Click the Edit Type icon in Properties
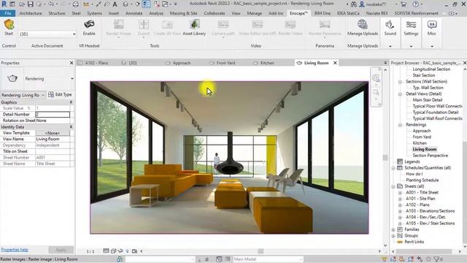 (x=51, y=94)
